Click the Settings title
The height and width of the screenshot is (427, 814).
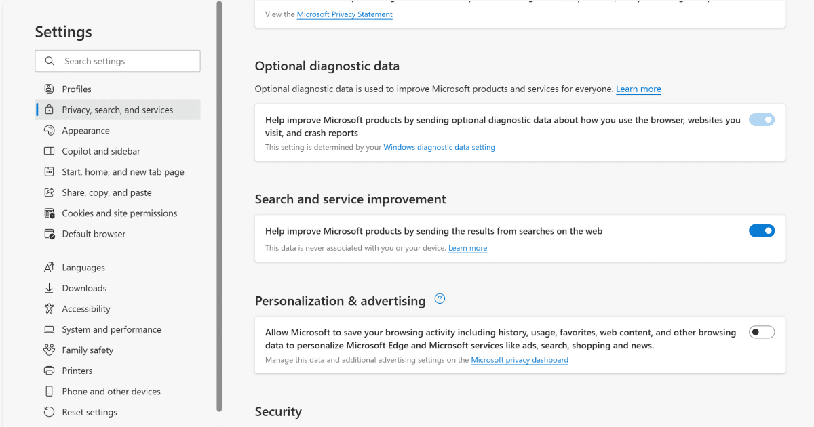64,32
